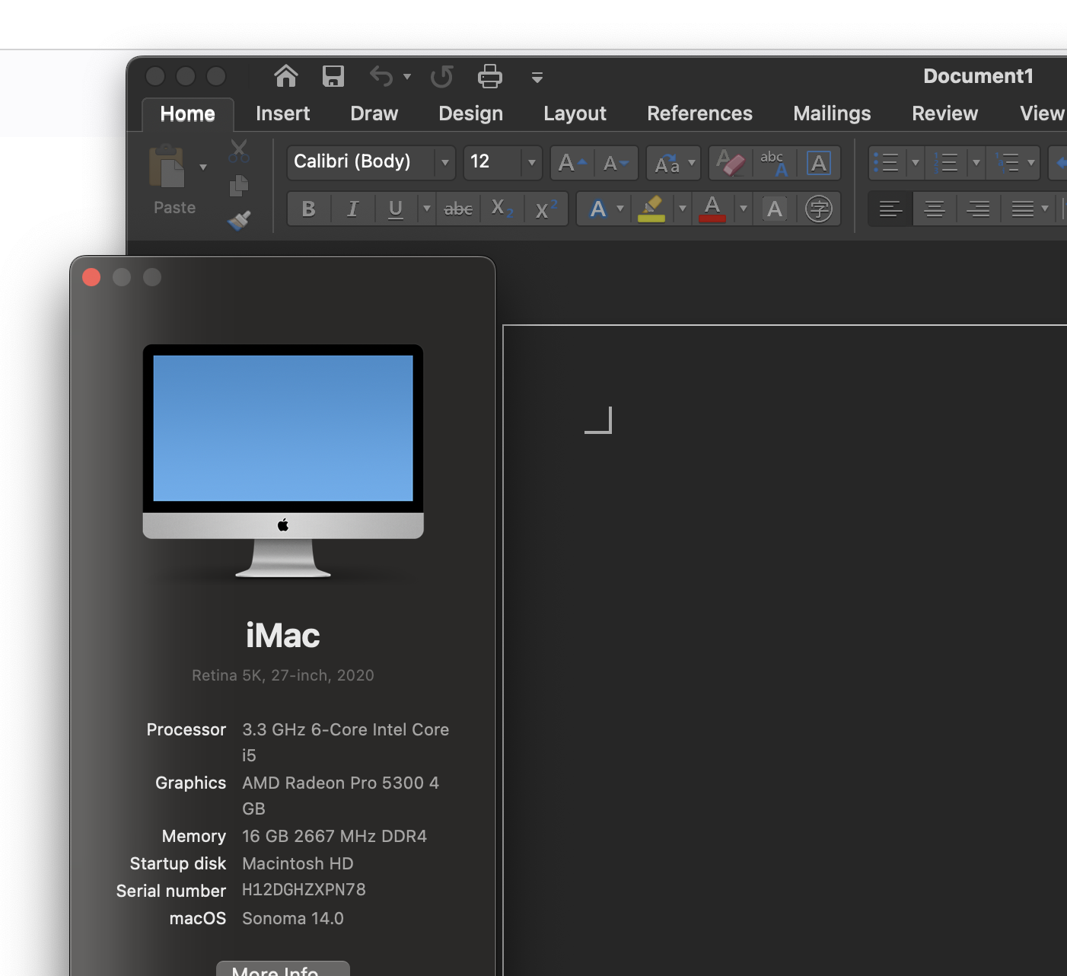
Task: Apply Character Border with the boxed A icon
Action: coord(818,163)
